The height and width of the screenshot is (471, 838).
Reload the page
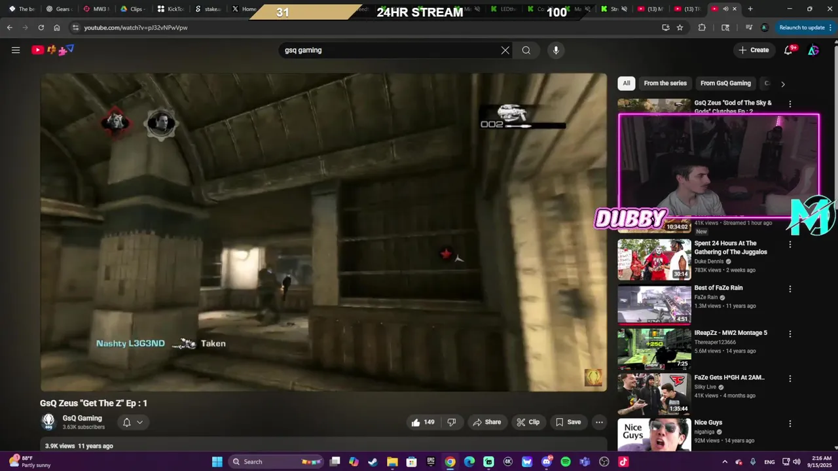(x=41, y=27)
